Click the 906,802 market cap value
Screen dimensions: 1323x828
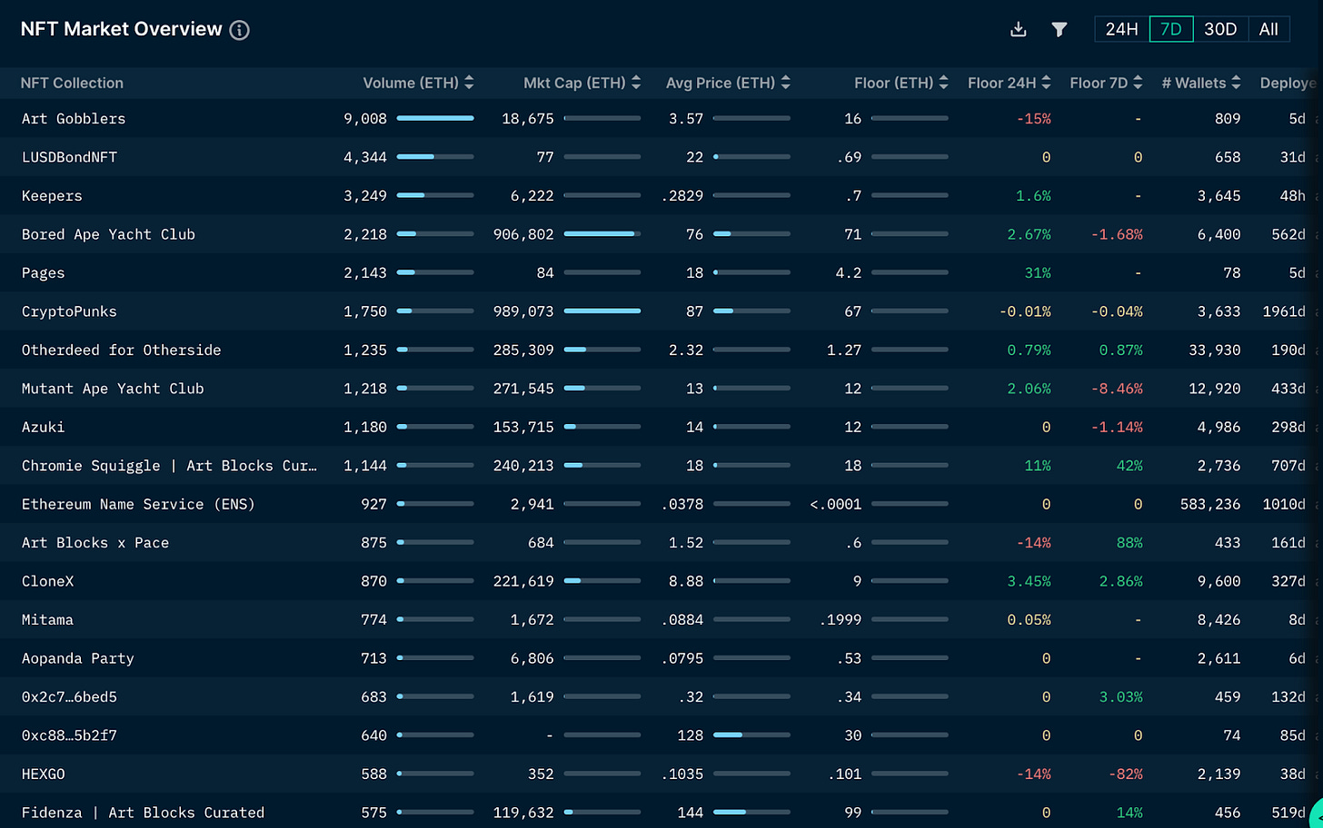click(523, 234)
